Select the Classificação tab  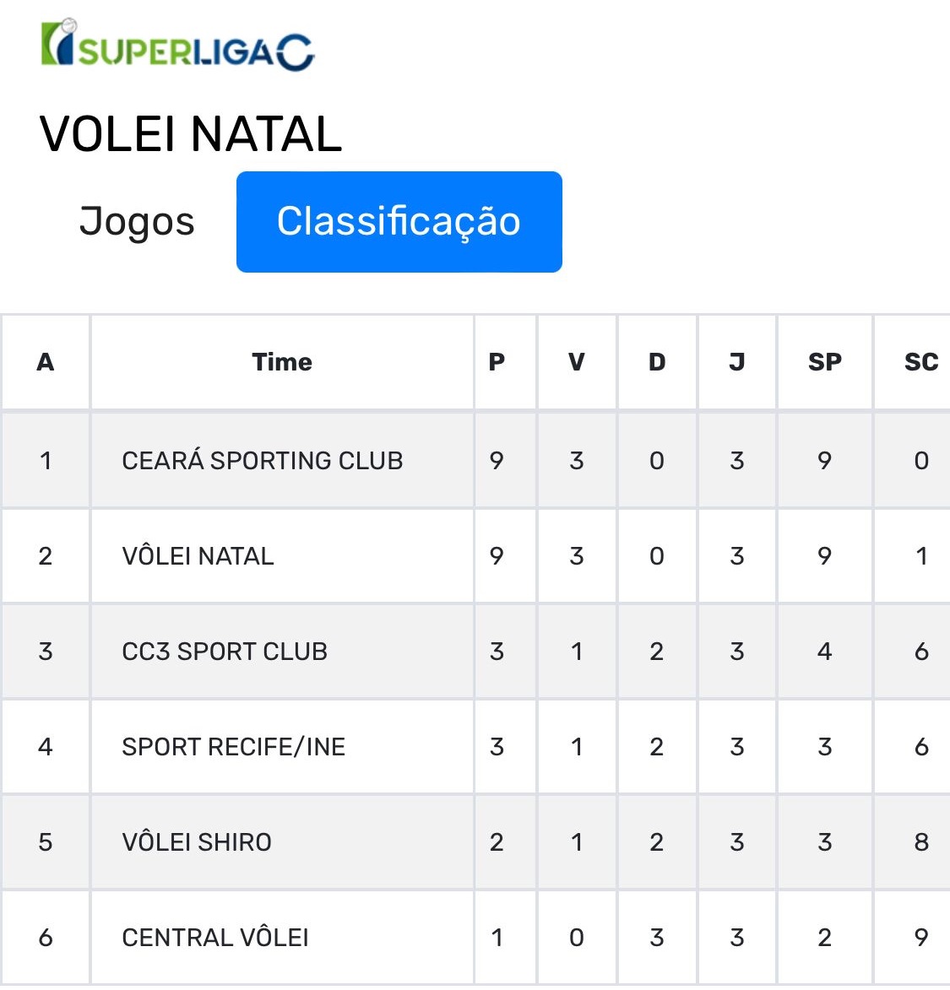point(399,222)
